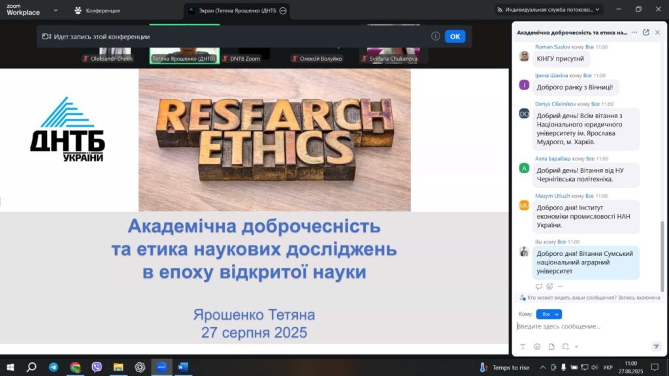Viewport: 669px width, 376px height.
Task: Click the recording notice info icon
Action: 436,37
